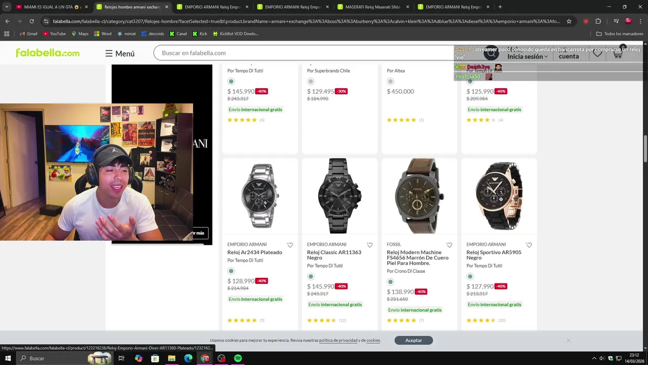Favorite the Fossil Modern Machine watch
This screenshot has width=648, height=365.
(449, 245)
